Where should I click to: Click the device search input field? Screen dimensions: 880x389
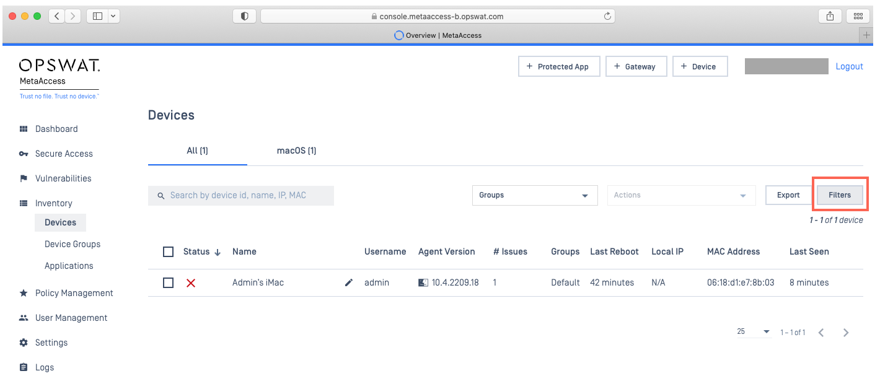click(241, 196)
